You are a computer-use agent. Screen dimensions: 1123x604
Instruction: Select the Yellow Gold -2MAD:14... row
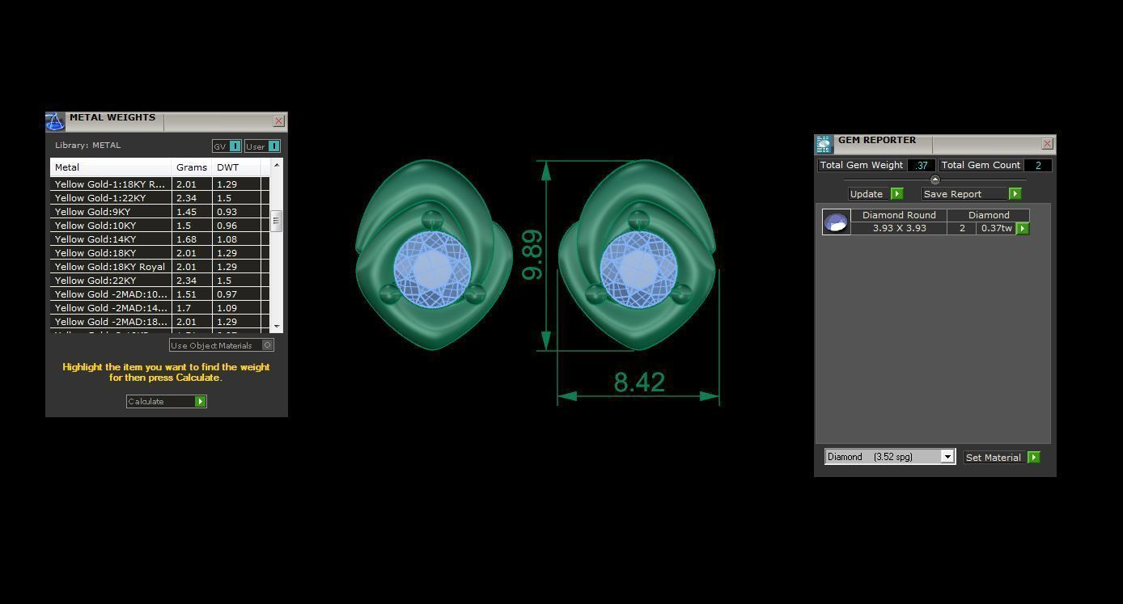point(159,308)
